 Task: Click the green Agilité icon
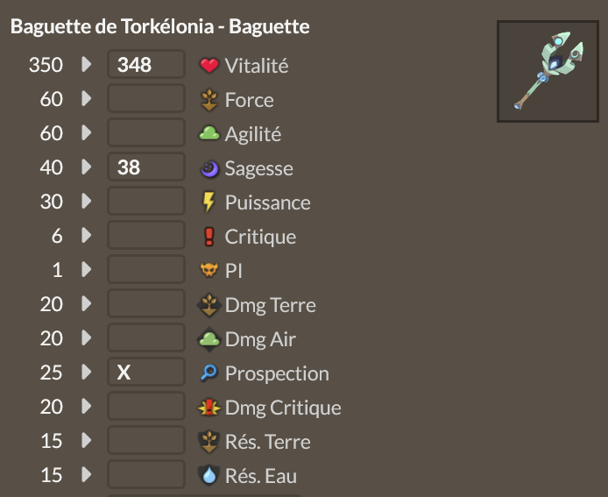click(209, 134)
